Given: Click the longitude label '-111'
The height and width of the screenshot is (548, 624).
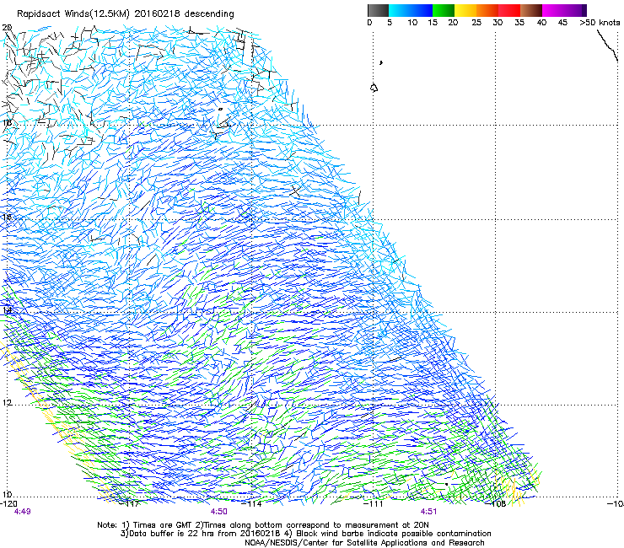Looking at the screenshot, I should click(374, 504).
